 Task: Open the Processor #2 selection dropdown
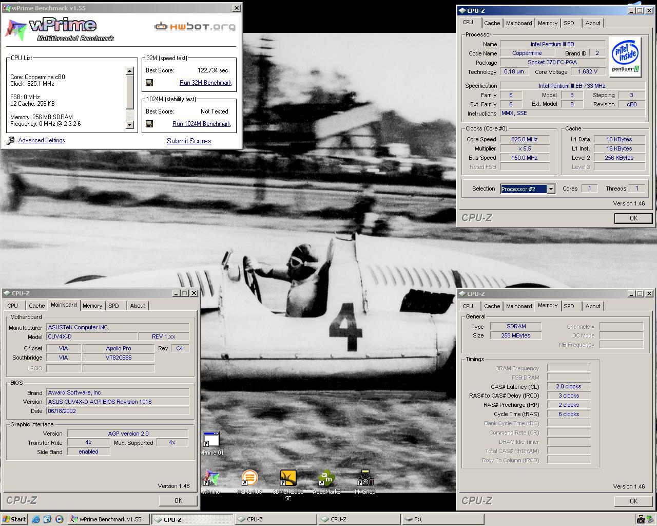click(x=551, y=189)
